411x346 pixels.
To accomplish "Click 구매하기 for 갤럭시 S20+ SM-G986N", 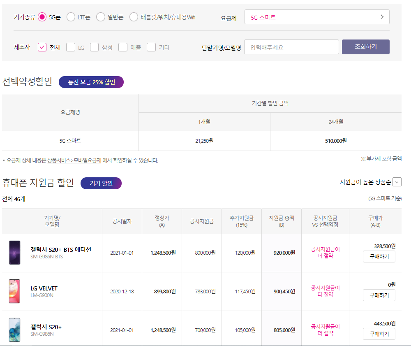I will 379,334.
